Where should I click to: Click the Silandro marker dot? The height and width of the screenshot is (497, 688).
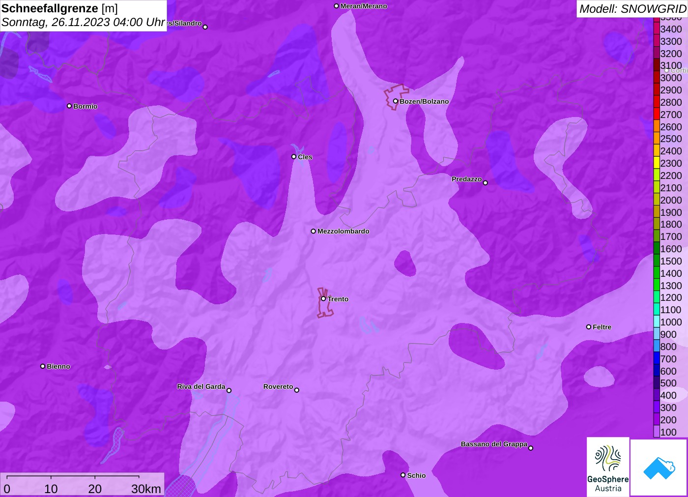pos(205,27)
